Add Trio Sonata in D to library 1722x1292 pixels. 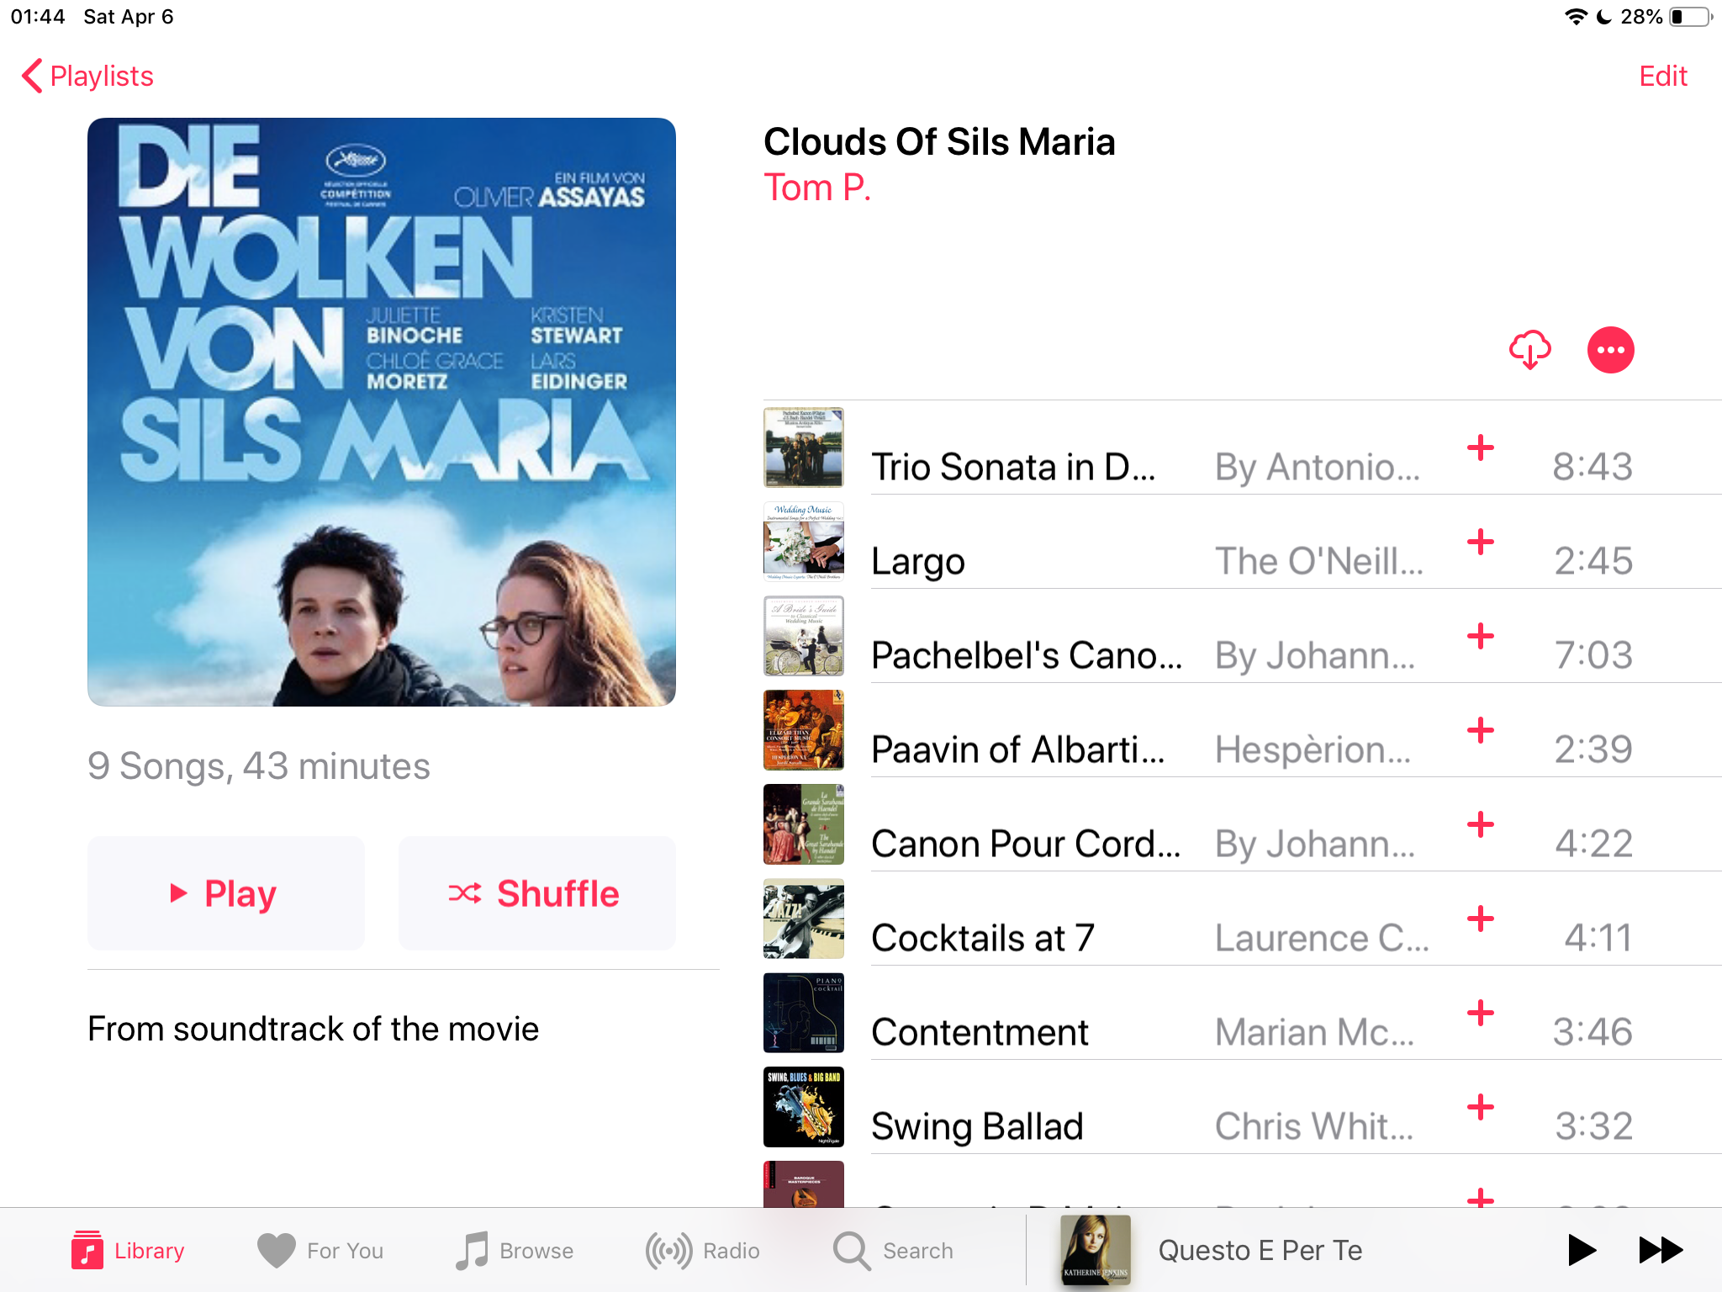point(1480,447)
